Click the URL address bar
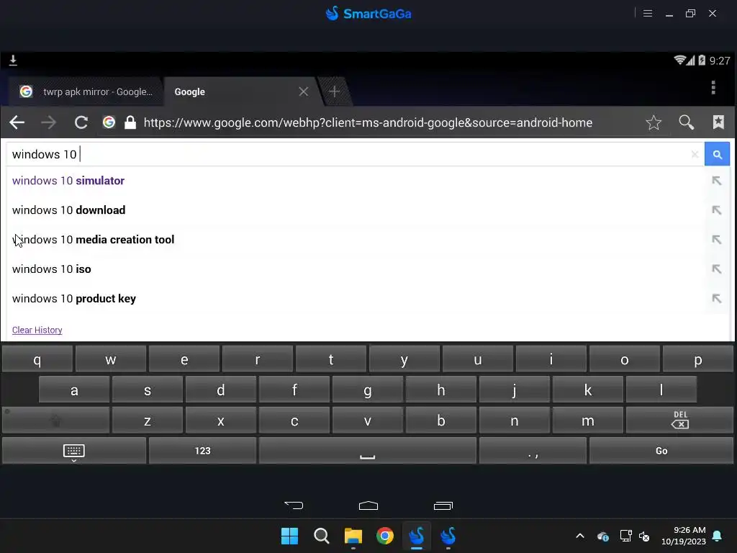737x553 pixels. (368, 122)
